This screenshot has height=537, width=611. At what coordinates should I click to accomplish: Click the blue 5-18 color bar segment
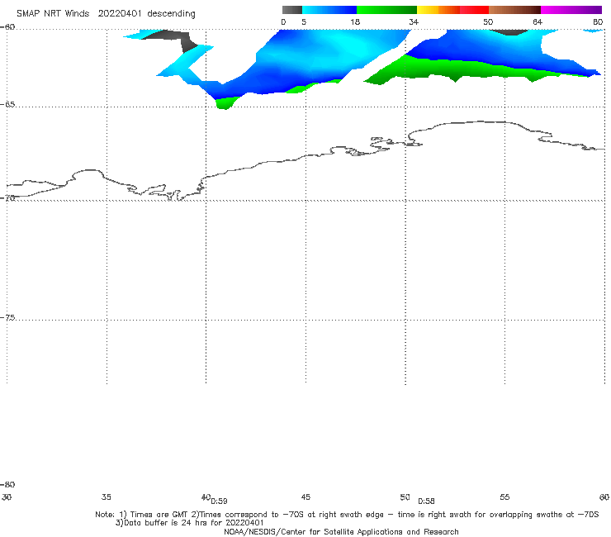(x=329, y=10)
